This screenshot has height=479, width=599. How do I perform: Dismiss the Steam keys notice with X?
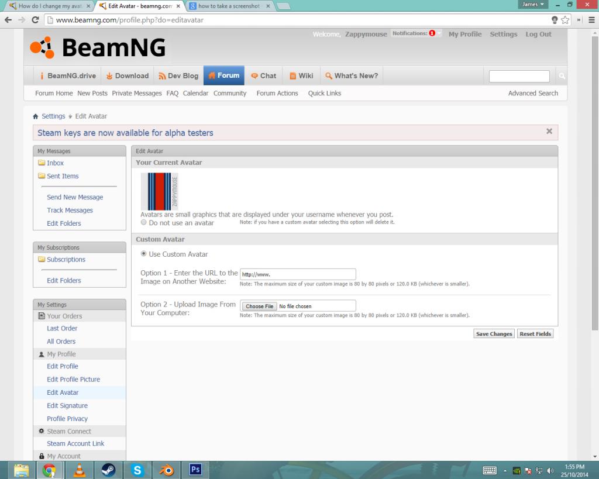pos(549,132)
